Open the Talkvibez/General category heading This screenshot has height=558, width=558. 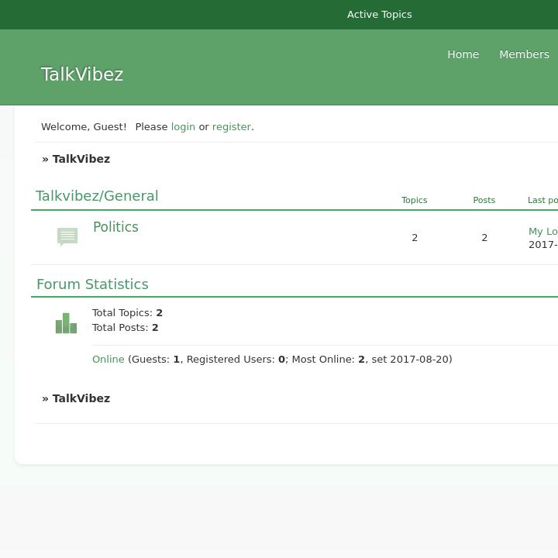(x=97, y=196)
